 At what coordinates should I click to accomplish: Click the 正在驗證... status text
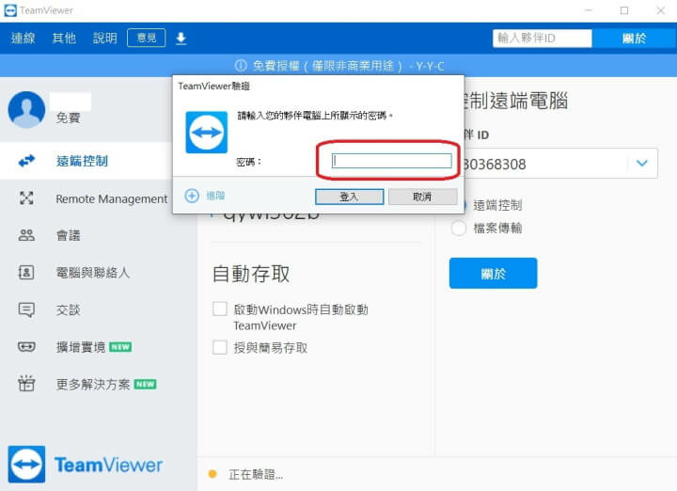256,475
